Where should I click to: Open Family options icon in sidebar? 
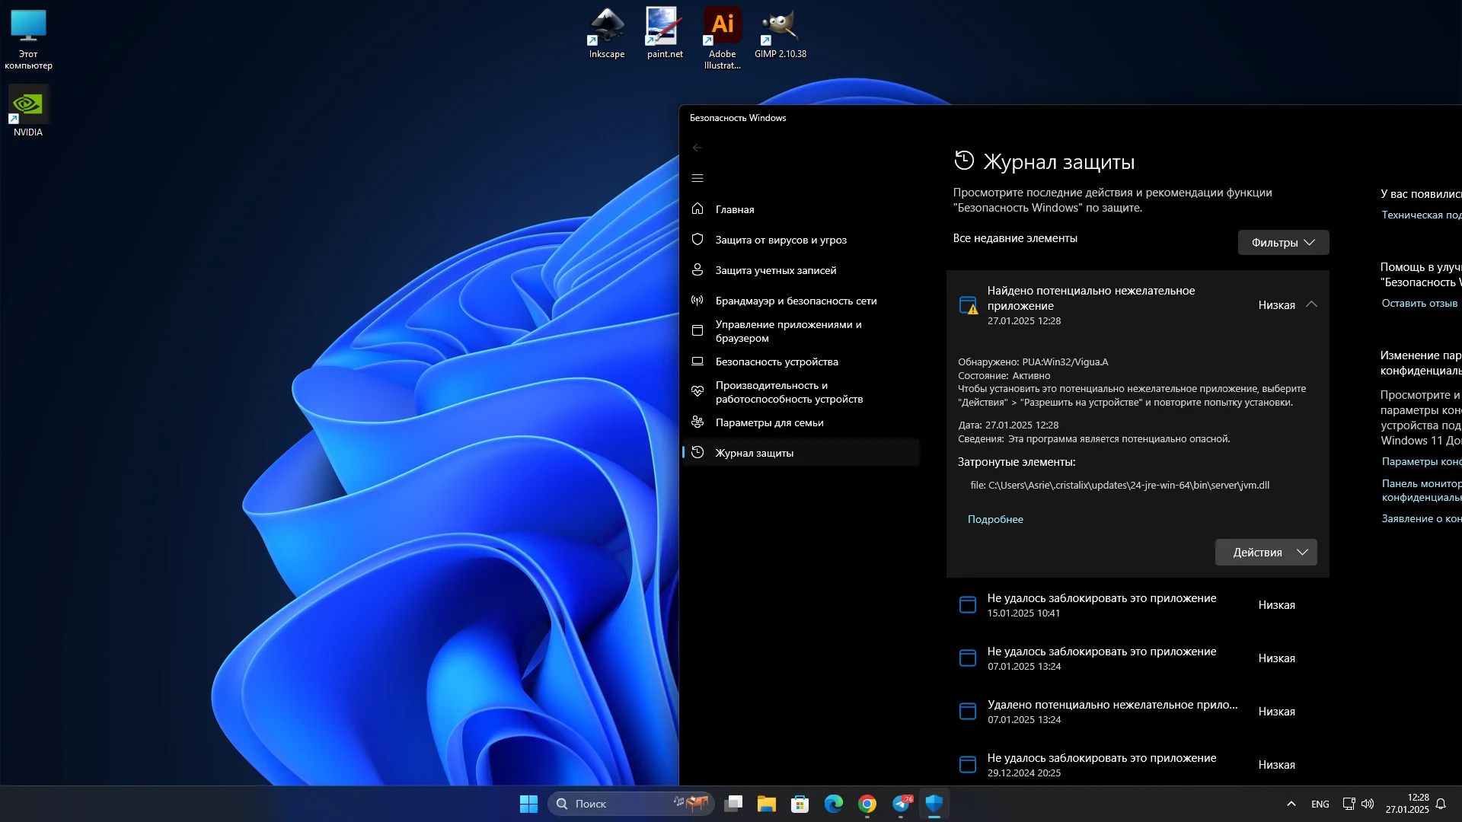[697, 422]
